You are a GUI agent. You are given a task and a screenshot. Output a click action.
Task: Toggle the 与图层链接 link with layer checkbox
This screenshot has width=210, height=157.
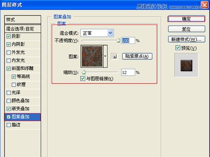[x=83, y=78]
